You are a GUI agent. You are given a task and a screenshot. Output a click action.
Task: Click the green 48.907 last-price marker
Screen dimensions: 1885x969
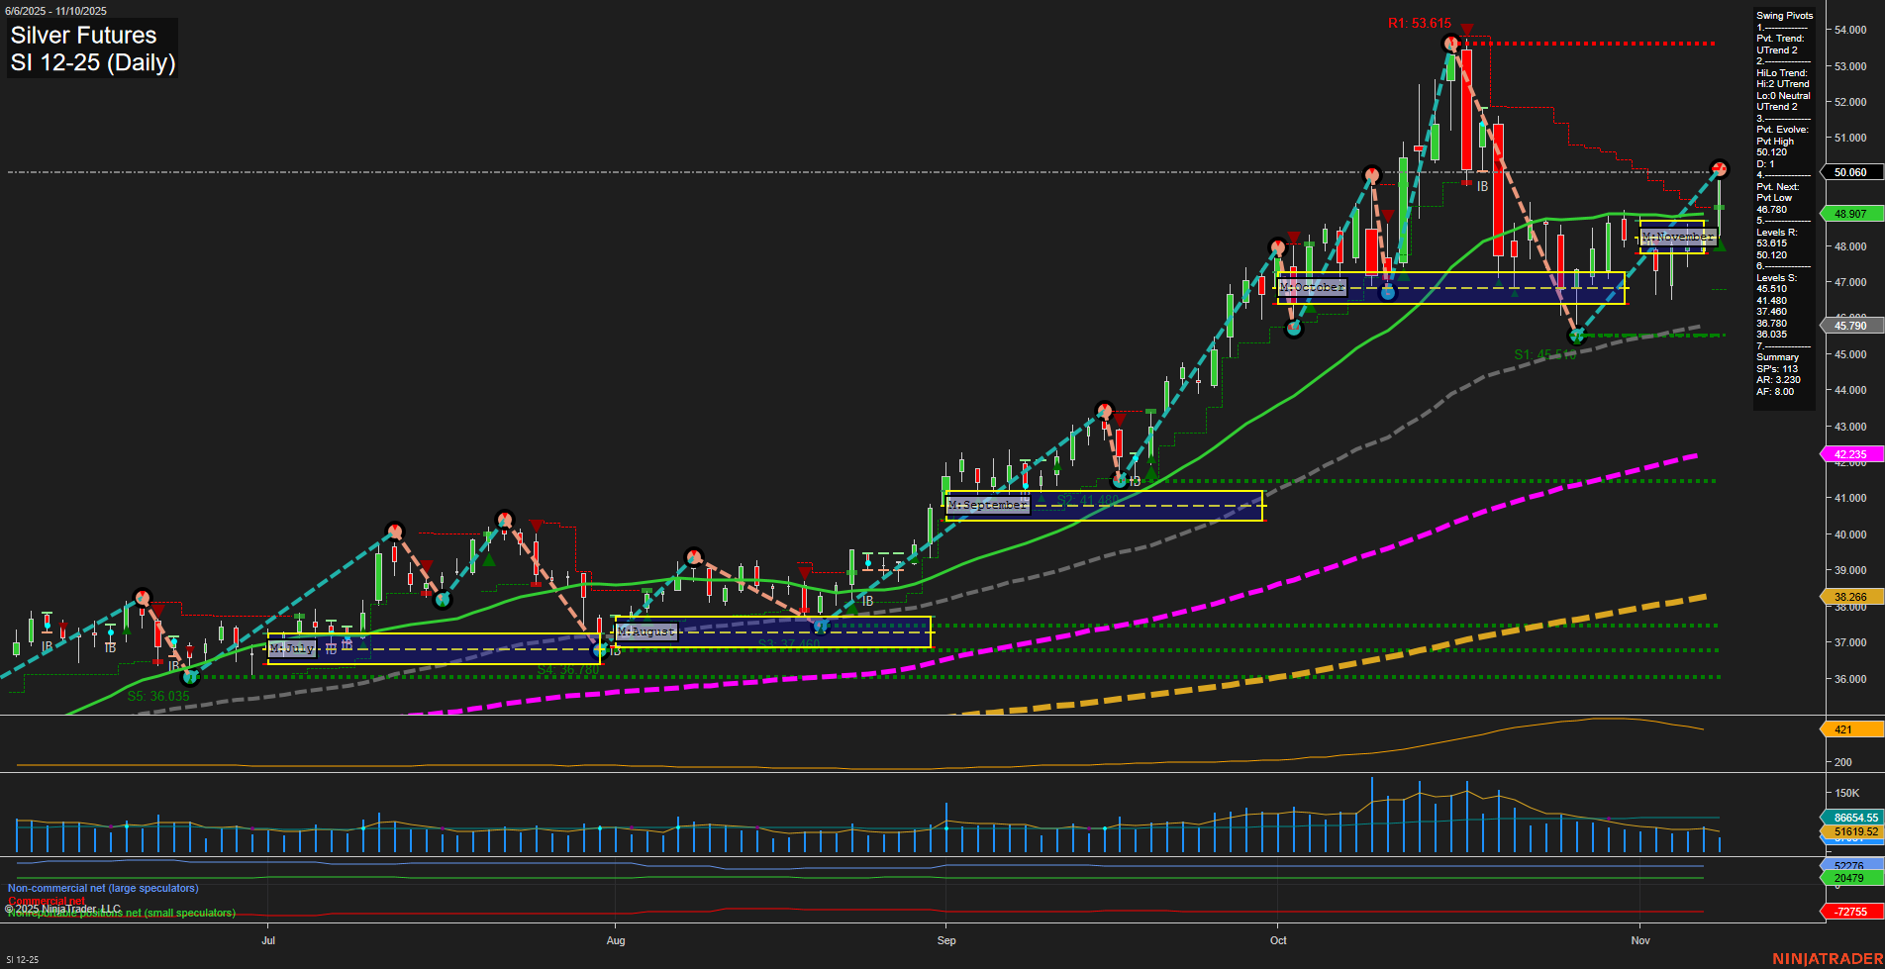pyautogui.click(x=1850, y=213)
